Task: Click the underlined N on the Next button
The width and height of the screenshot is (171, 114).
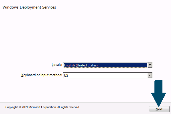Action: point(157,109)
